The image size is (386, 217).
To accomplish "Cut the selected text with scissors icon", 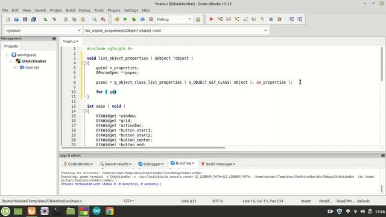I will coord(66,19).
